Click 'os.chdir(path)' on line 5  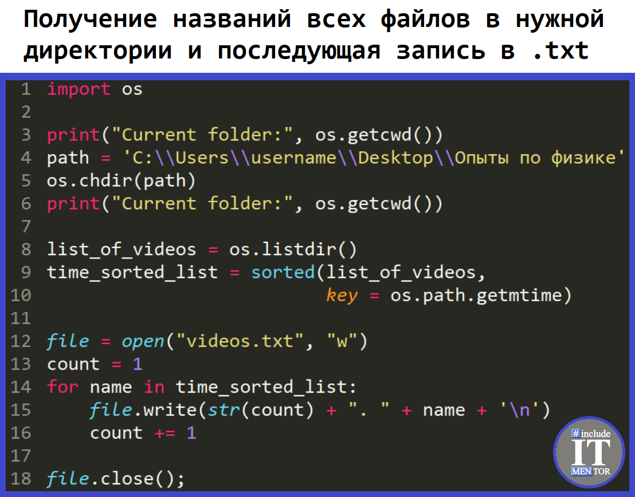[121, 181]
